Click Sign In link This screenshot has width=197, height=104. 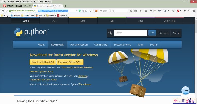pyautogui.click(x=176, y=33)
